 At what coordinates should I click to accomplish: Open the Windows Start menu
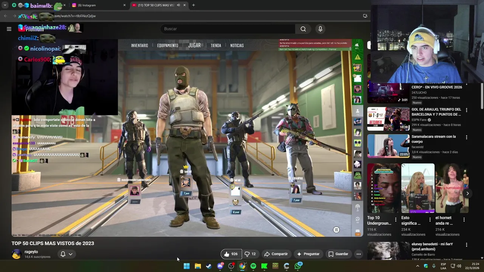pos(186,266)
